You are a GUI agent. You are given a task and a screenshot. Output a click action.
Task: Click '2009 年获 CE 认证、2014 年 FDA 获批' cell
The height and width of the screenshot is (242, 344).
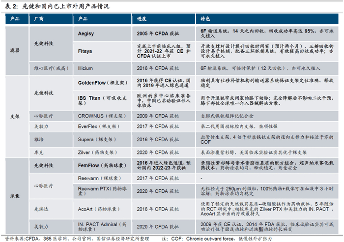point(267,227)
